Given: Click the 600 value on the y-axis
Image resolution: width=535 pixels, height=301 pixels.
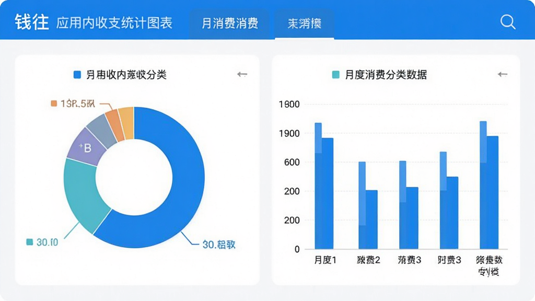Looking at the screenshot, I should point(292,163).
